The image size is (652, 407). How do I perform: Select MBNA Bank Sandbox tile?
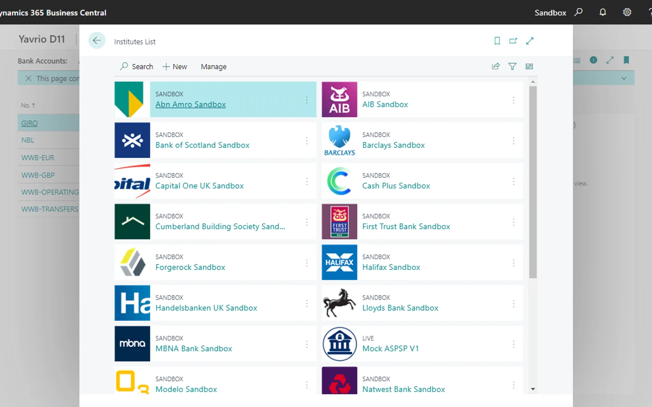[x=215, y=344]
